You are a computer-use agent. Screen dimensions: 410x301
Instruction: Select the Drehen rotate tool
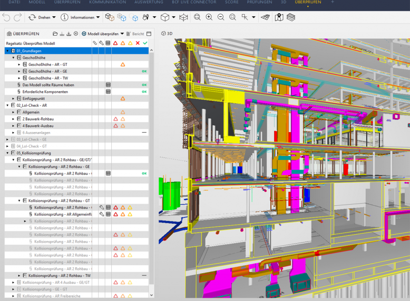39,17
